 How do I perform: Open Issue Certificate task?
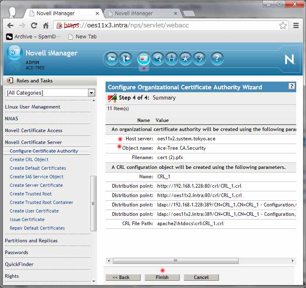click(27, 219)
